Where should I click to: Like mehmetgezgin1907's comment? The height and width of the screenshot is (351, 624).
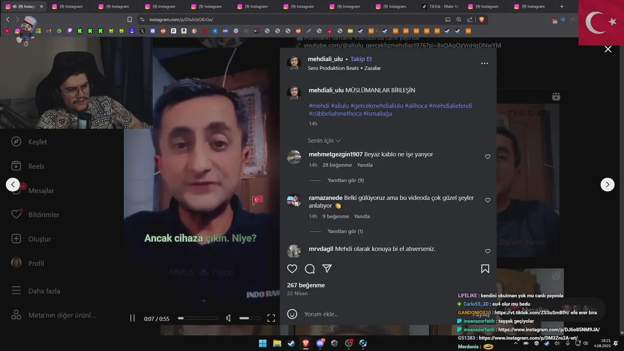pos(487,157)
